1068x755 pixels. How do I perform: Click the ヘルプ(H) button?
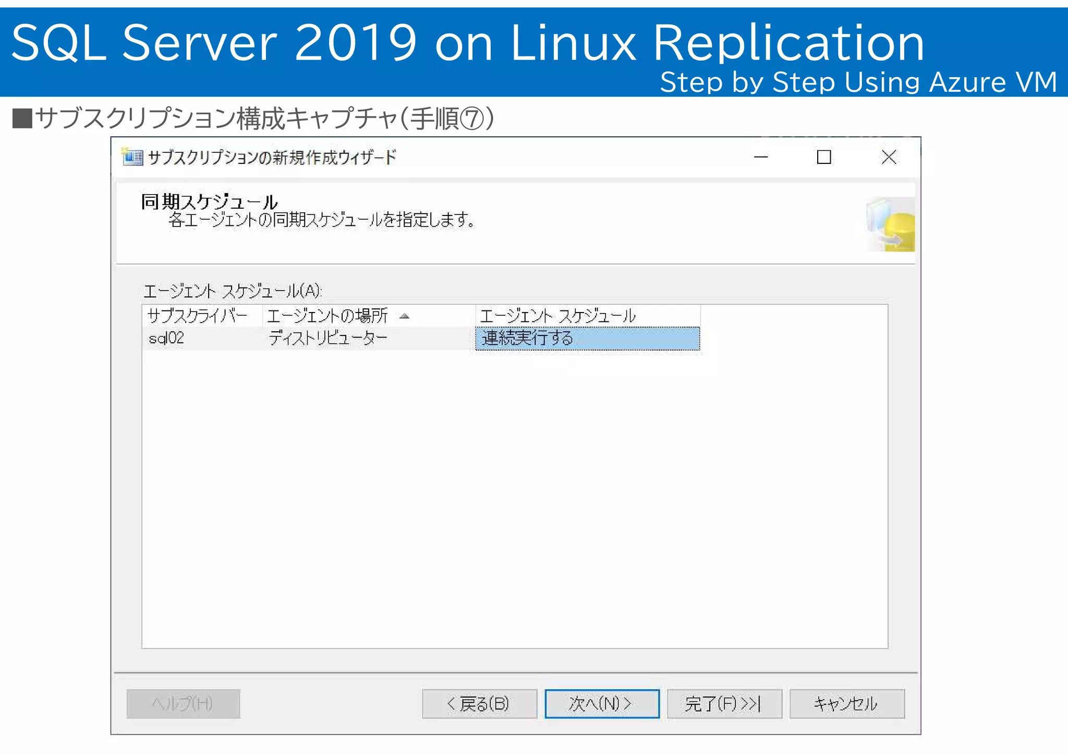click(x=183, y=704)
